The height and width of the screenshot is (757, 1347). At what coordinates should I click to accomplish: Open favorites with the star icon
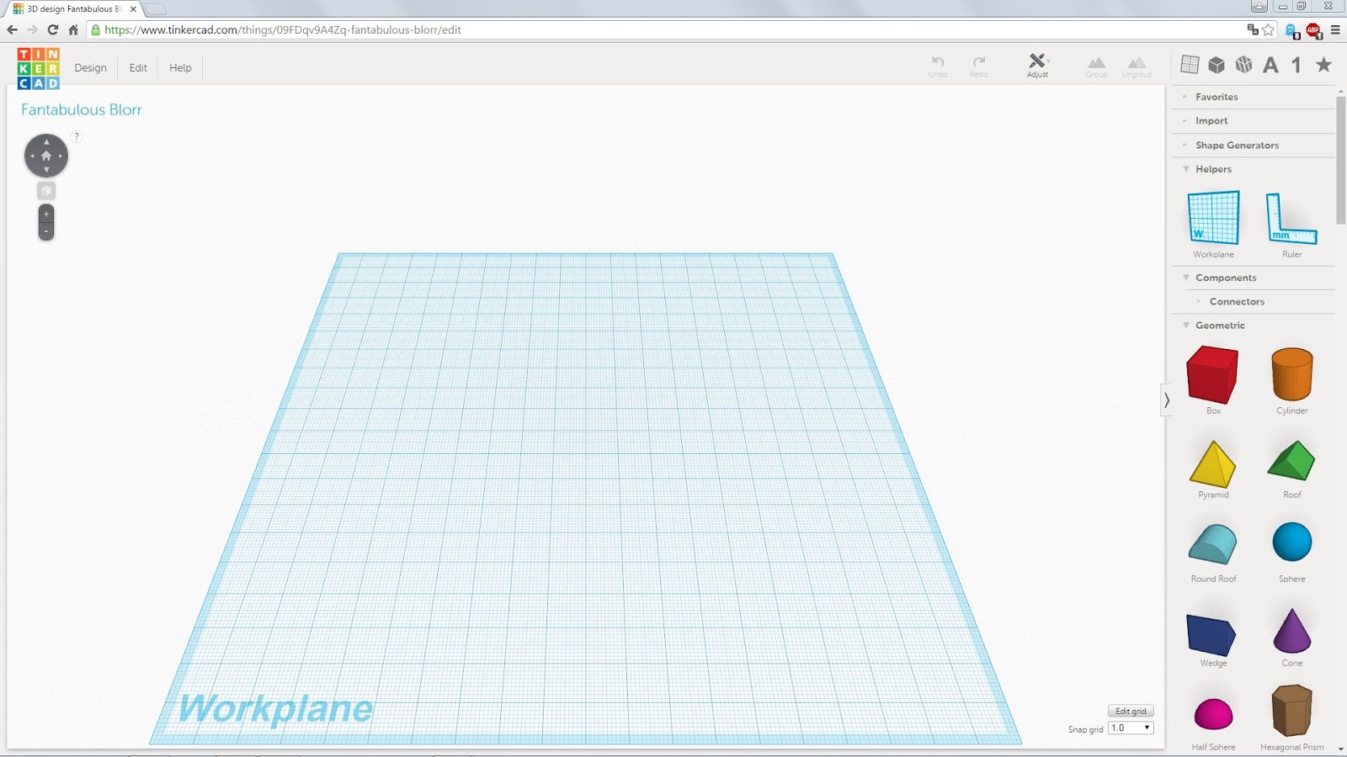[x=1324, y=64]
